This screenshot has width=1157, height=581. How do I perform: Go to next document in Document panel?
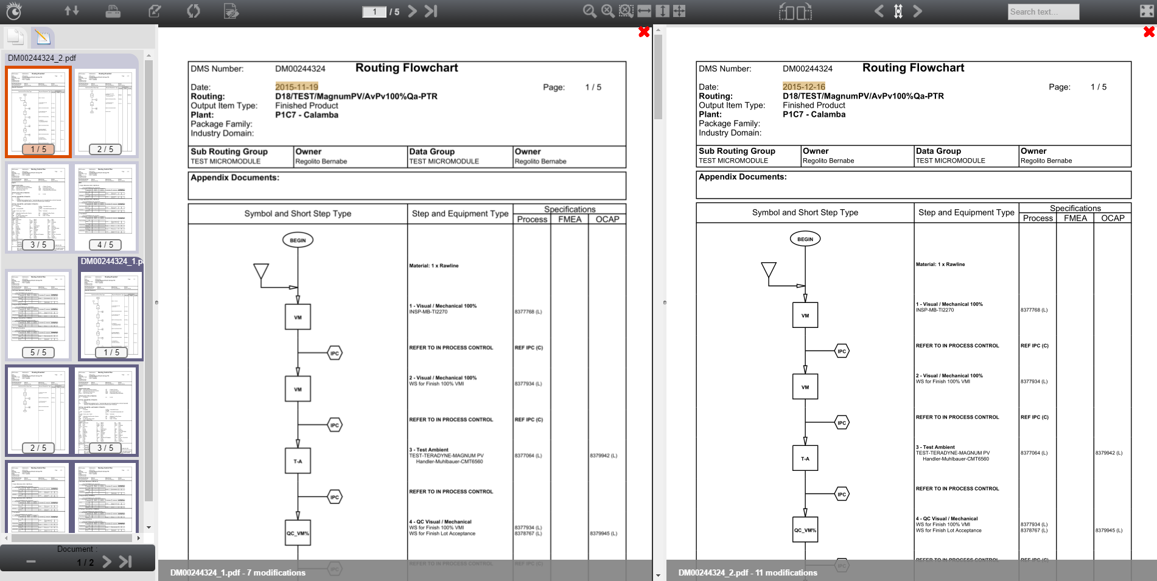pos(107,562)
